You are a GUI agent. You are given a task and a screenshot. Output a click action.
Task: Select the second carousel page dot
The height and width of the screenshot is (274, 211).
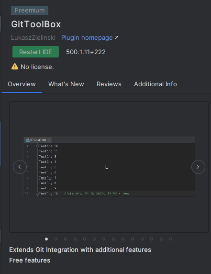tap(56, 239)
